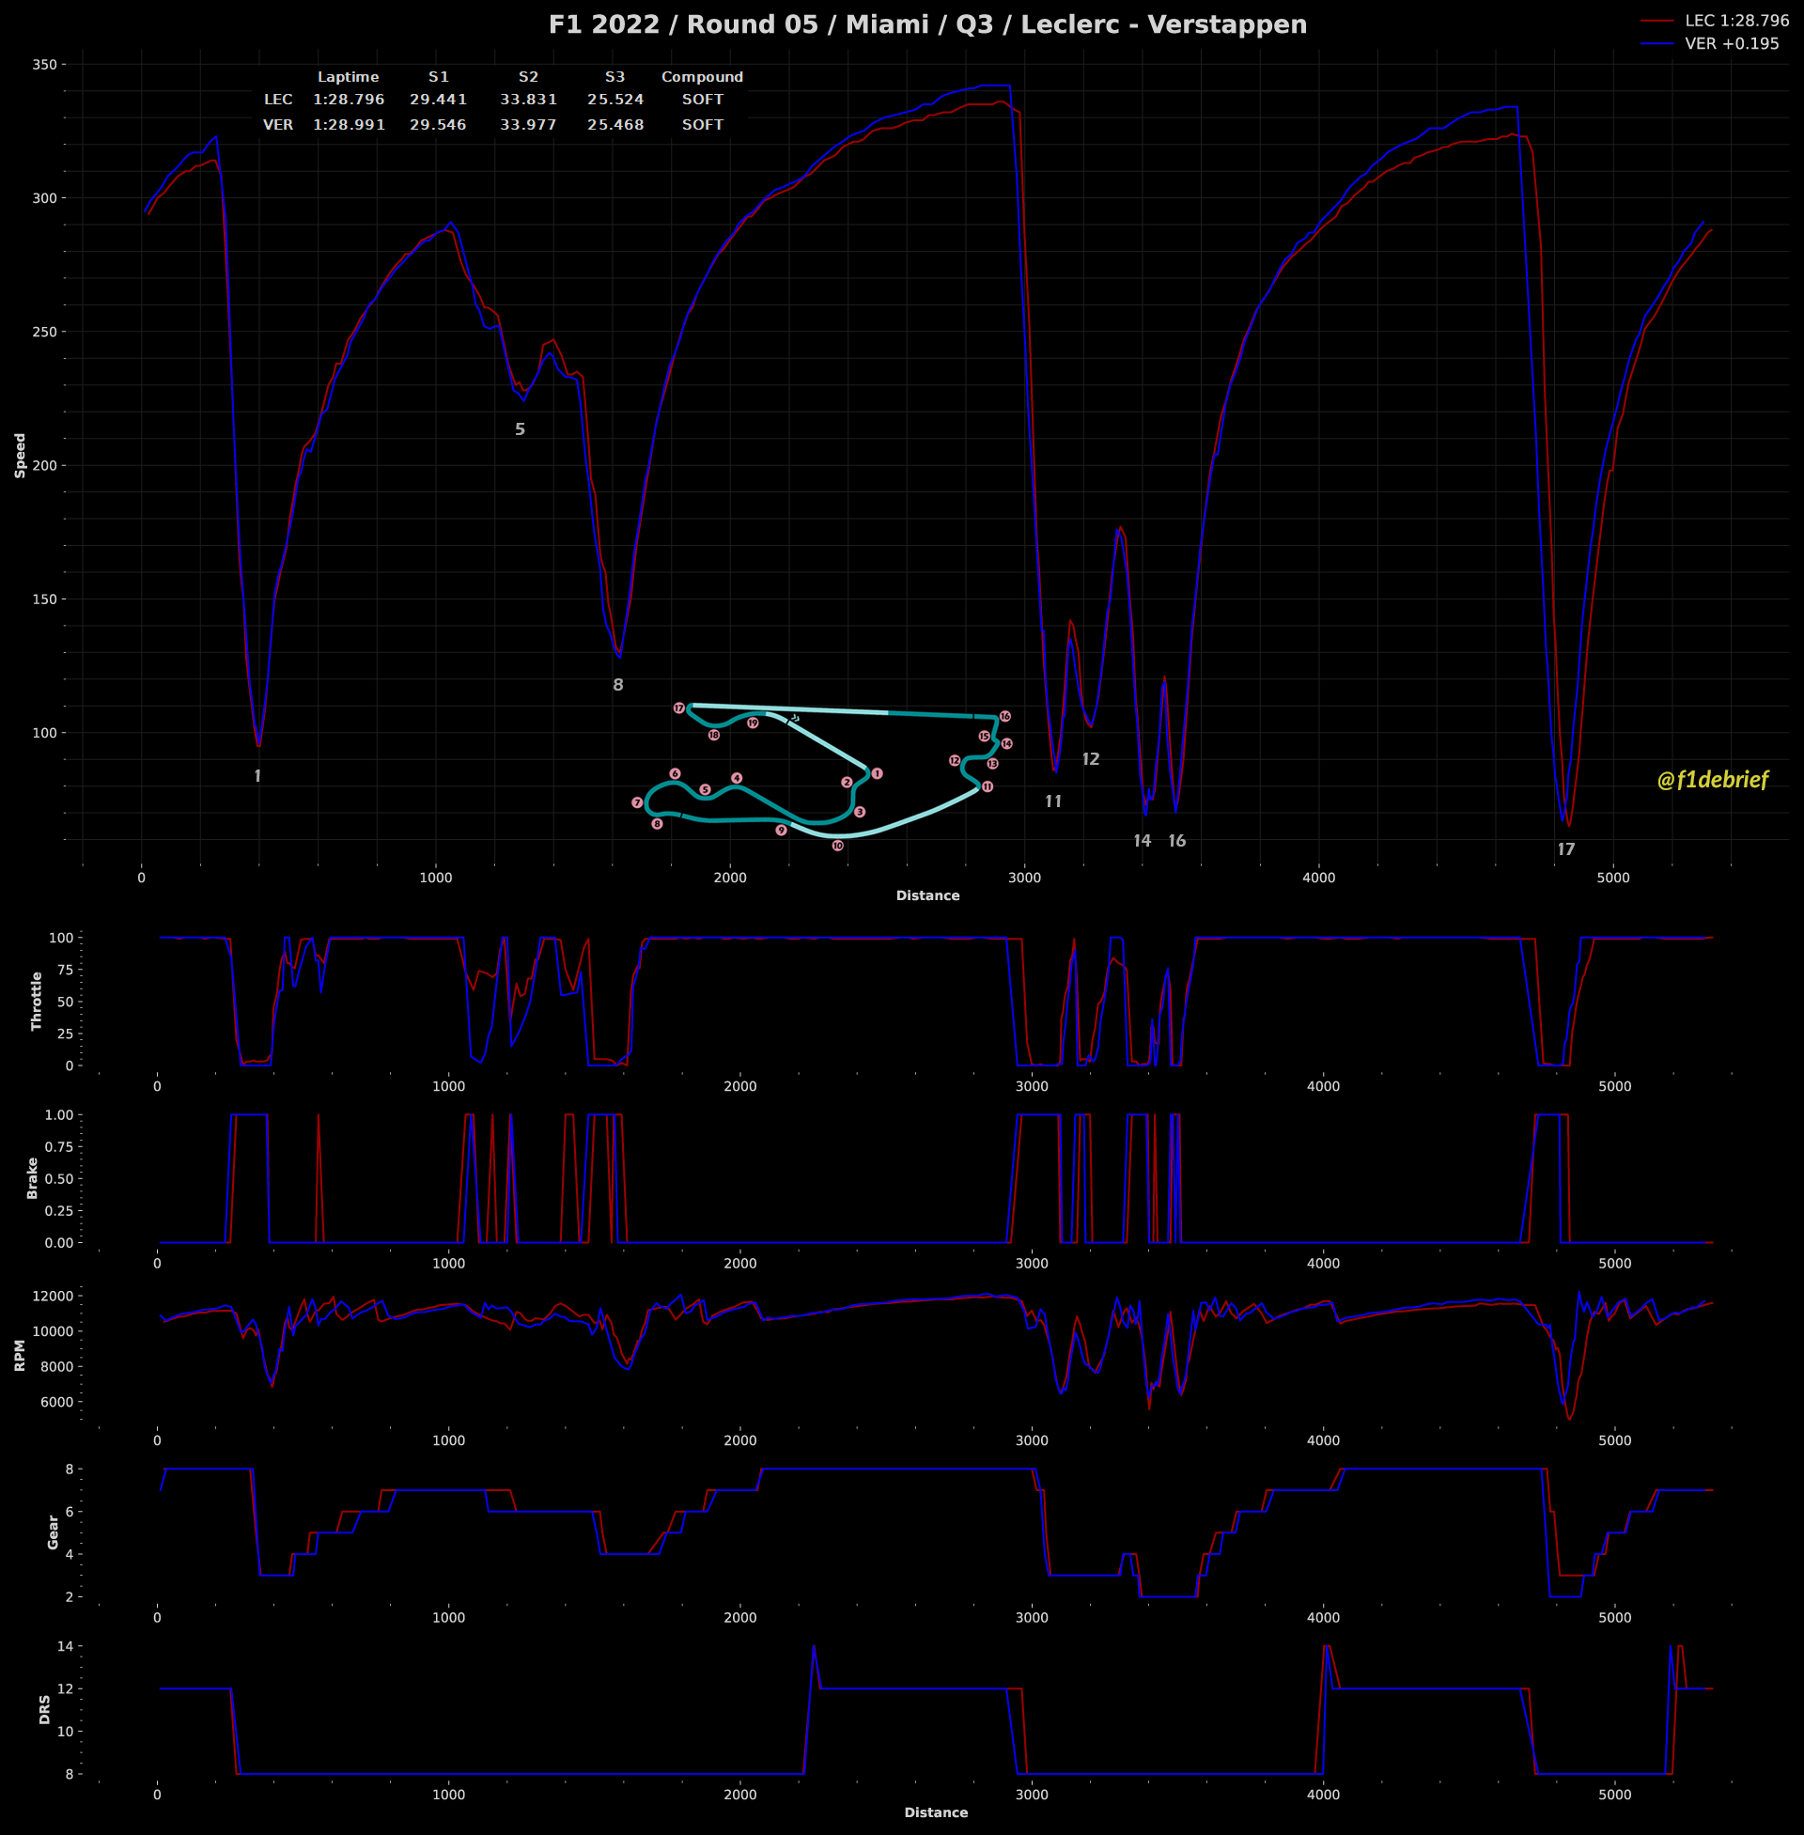Click turn 19 marker on track map

pos(753,723)
